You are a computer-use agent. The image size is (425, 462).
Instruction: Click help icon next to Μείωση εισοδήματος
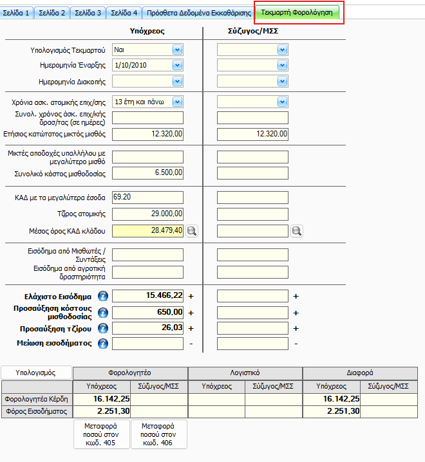102,344
